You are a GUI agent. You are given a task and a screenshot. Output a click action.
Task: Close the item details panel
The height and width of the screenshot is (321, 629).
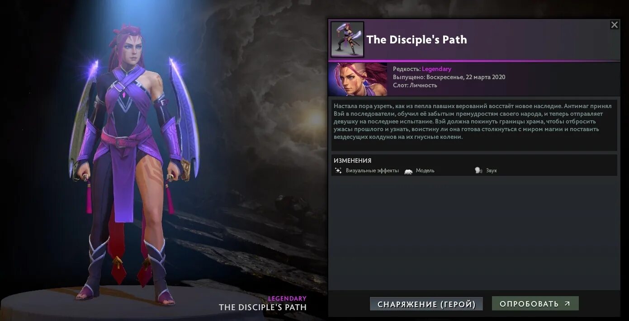click(x=614, y=25)
